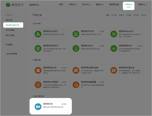Open the 服务商微信缴费通 product title
The height and width of the screenshot is (116, 152).
coord(89,82)
